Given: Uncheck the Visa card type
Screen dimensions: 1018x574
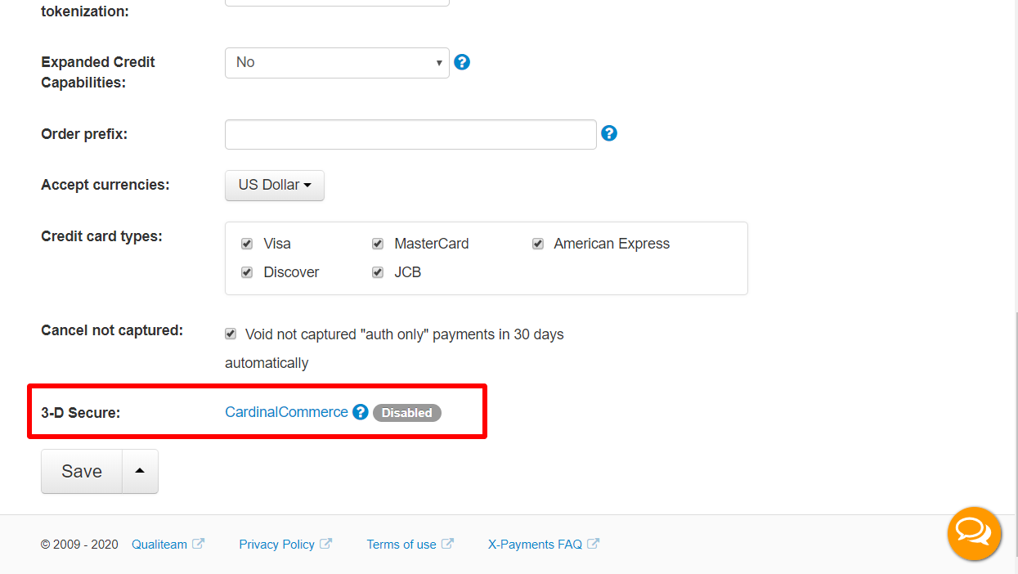Looking at the screenshot, I should (247, 244).
